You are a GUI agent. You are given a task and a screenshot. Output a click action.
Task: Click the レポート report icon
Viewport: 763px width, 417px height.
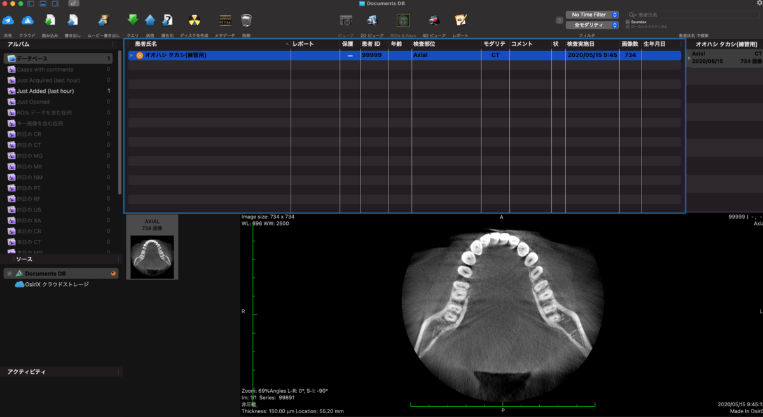click(x=461, y=20)
